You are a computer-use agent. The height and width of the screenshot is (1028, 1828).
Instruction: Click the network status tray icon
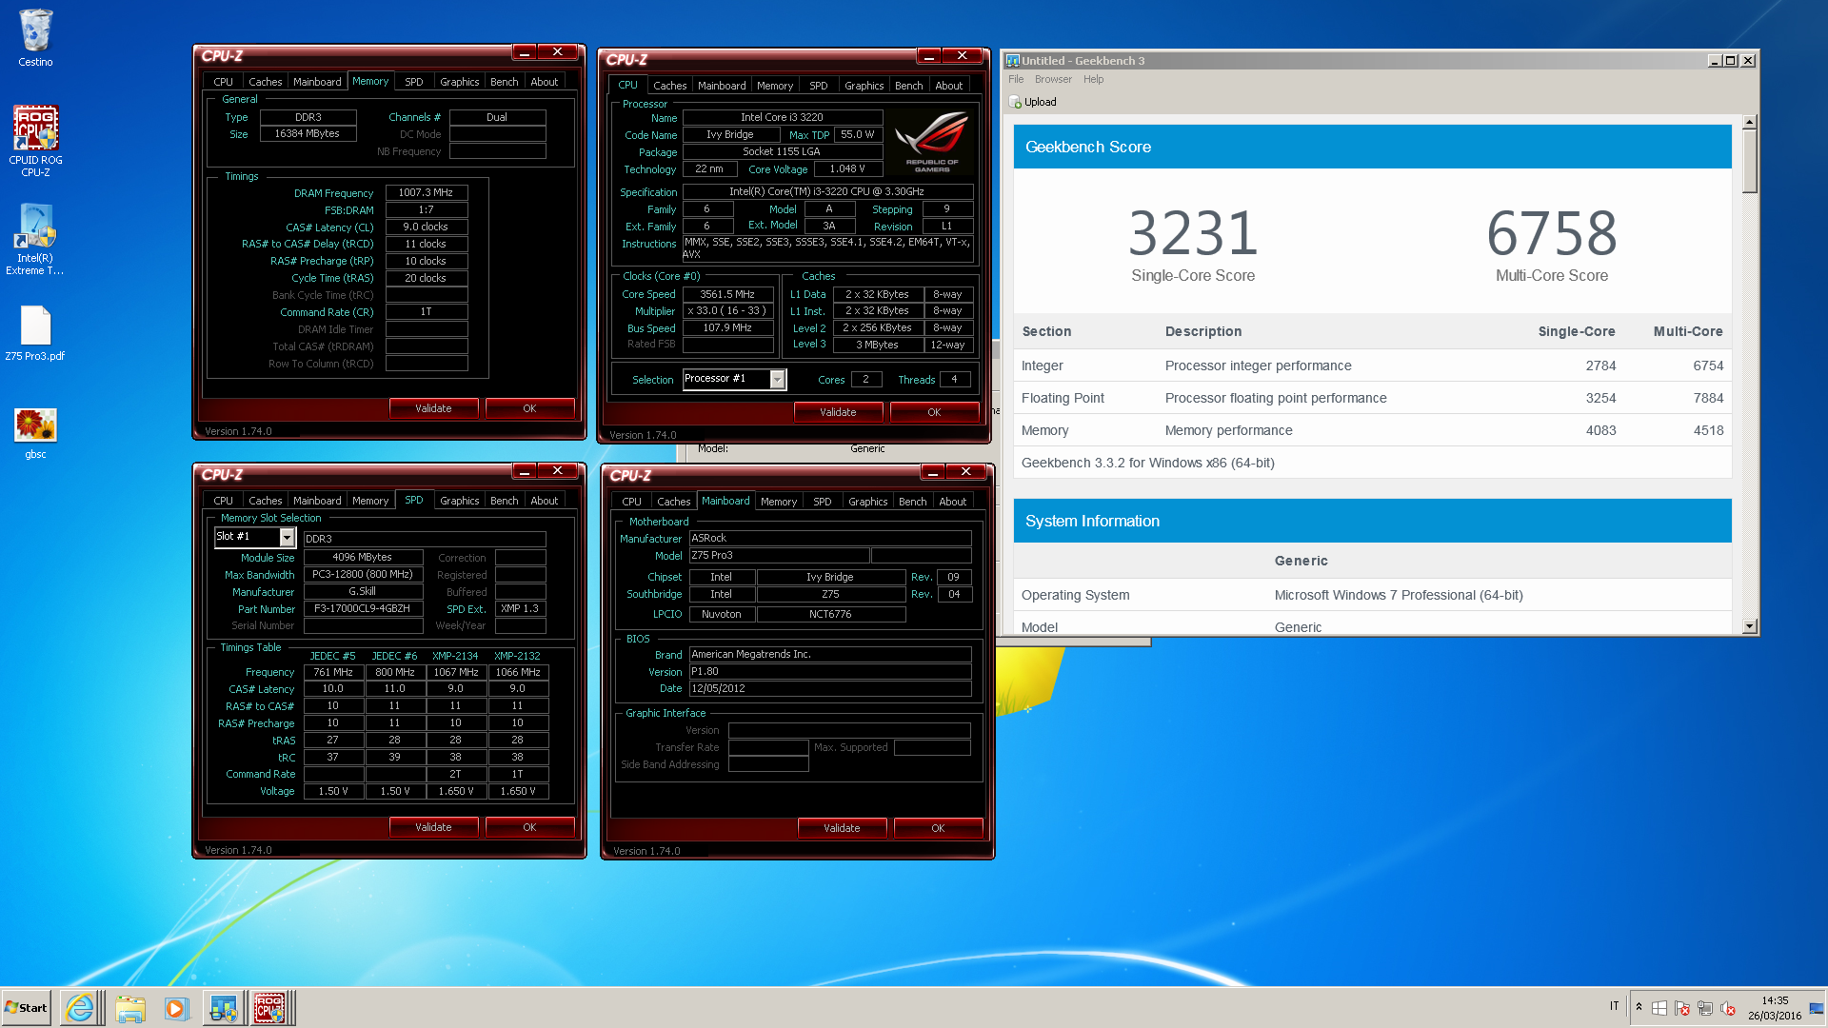point(1705,1008)
